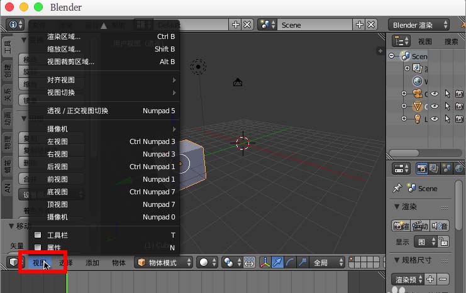Toggle the 3D manipulator axes icon
Image resolution: width=466 pixels, height=293 pixels.
pyautogui.click(x=265, y=262)
